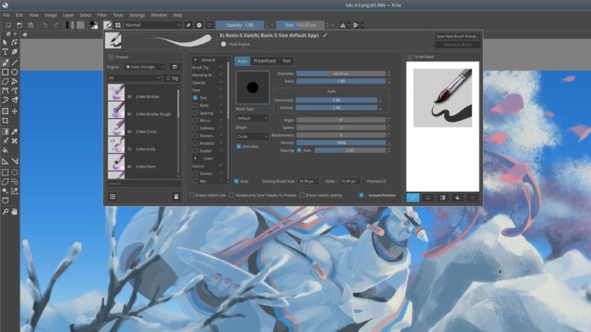The width and height of the screenshot is (591, 332).
Task: Open the Mask Type dropdown
Action: tap(253, 118)
